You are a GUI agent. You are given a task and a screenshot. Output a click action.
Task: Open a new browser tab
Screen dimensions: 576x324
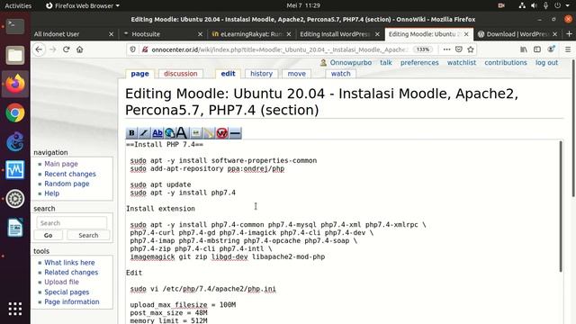[x=569, y=34]
